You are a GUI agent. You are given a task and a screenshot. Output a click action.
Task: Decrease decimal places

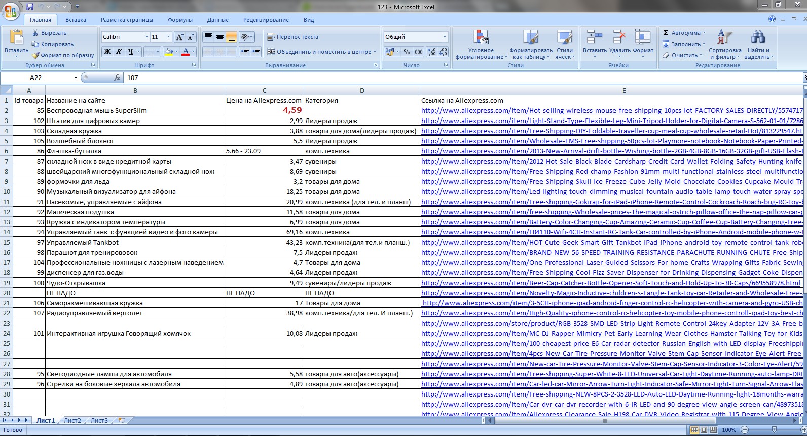pos(443,52)
